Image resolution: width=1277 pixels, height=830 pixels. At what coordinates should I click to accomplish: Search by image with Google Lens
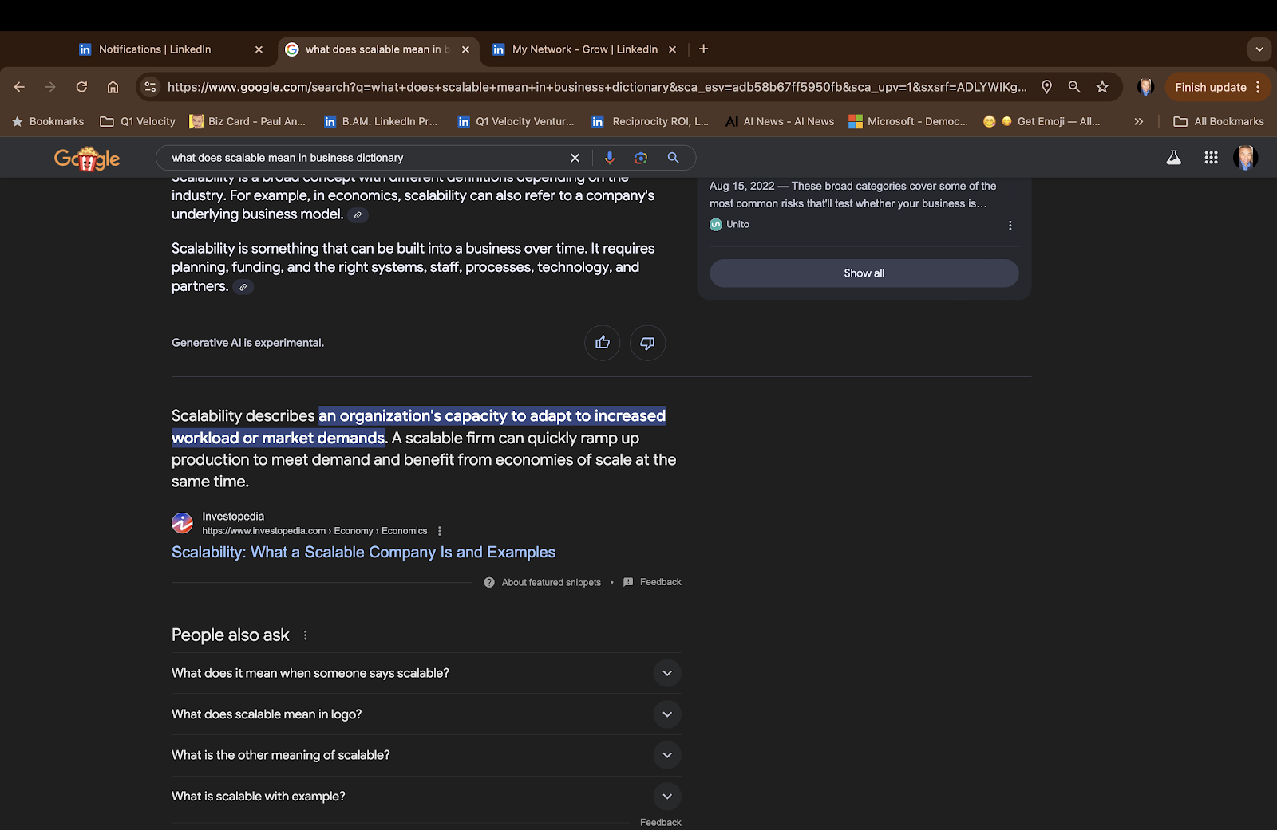point(641,158)
